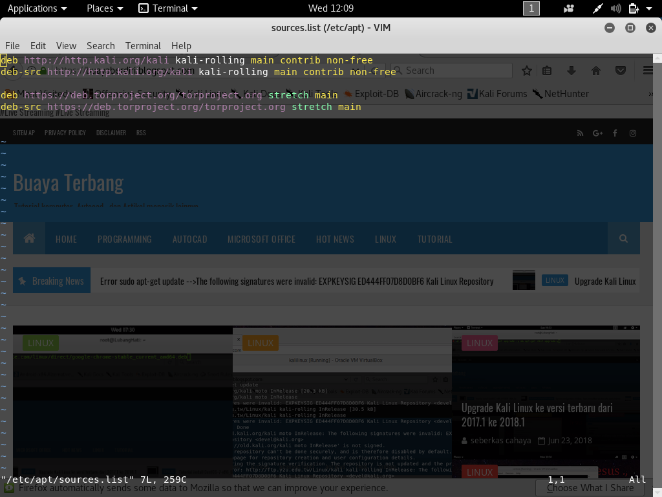662x497 pixels.
Task: Click Firefox Pocket icon behind terminal
Action: [x=620, y=71]
